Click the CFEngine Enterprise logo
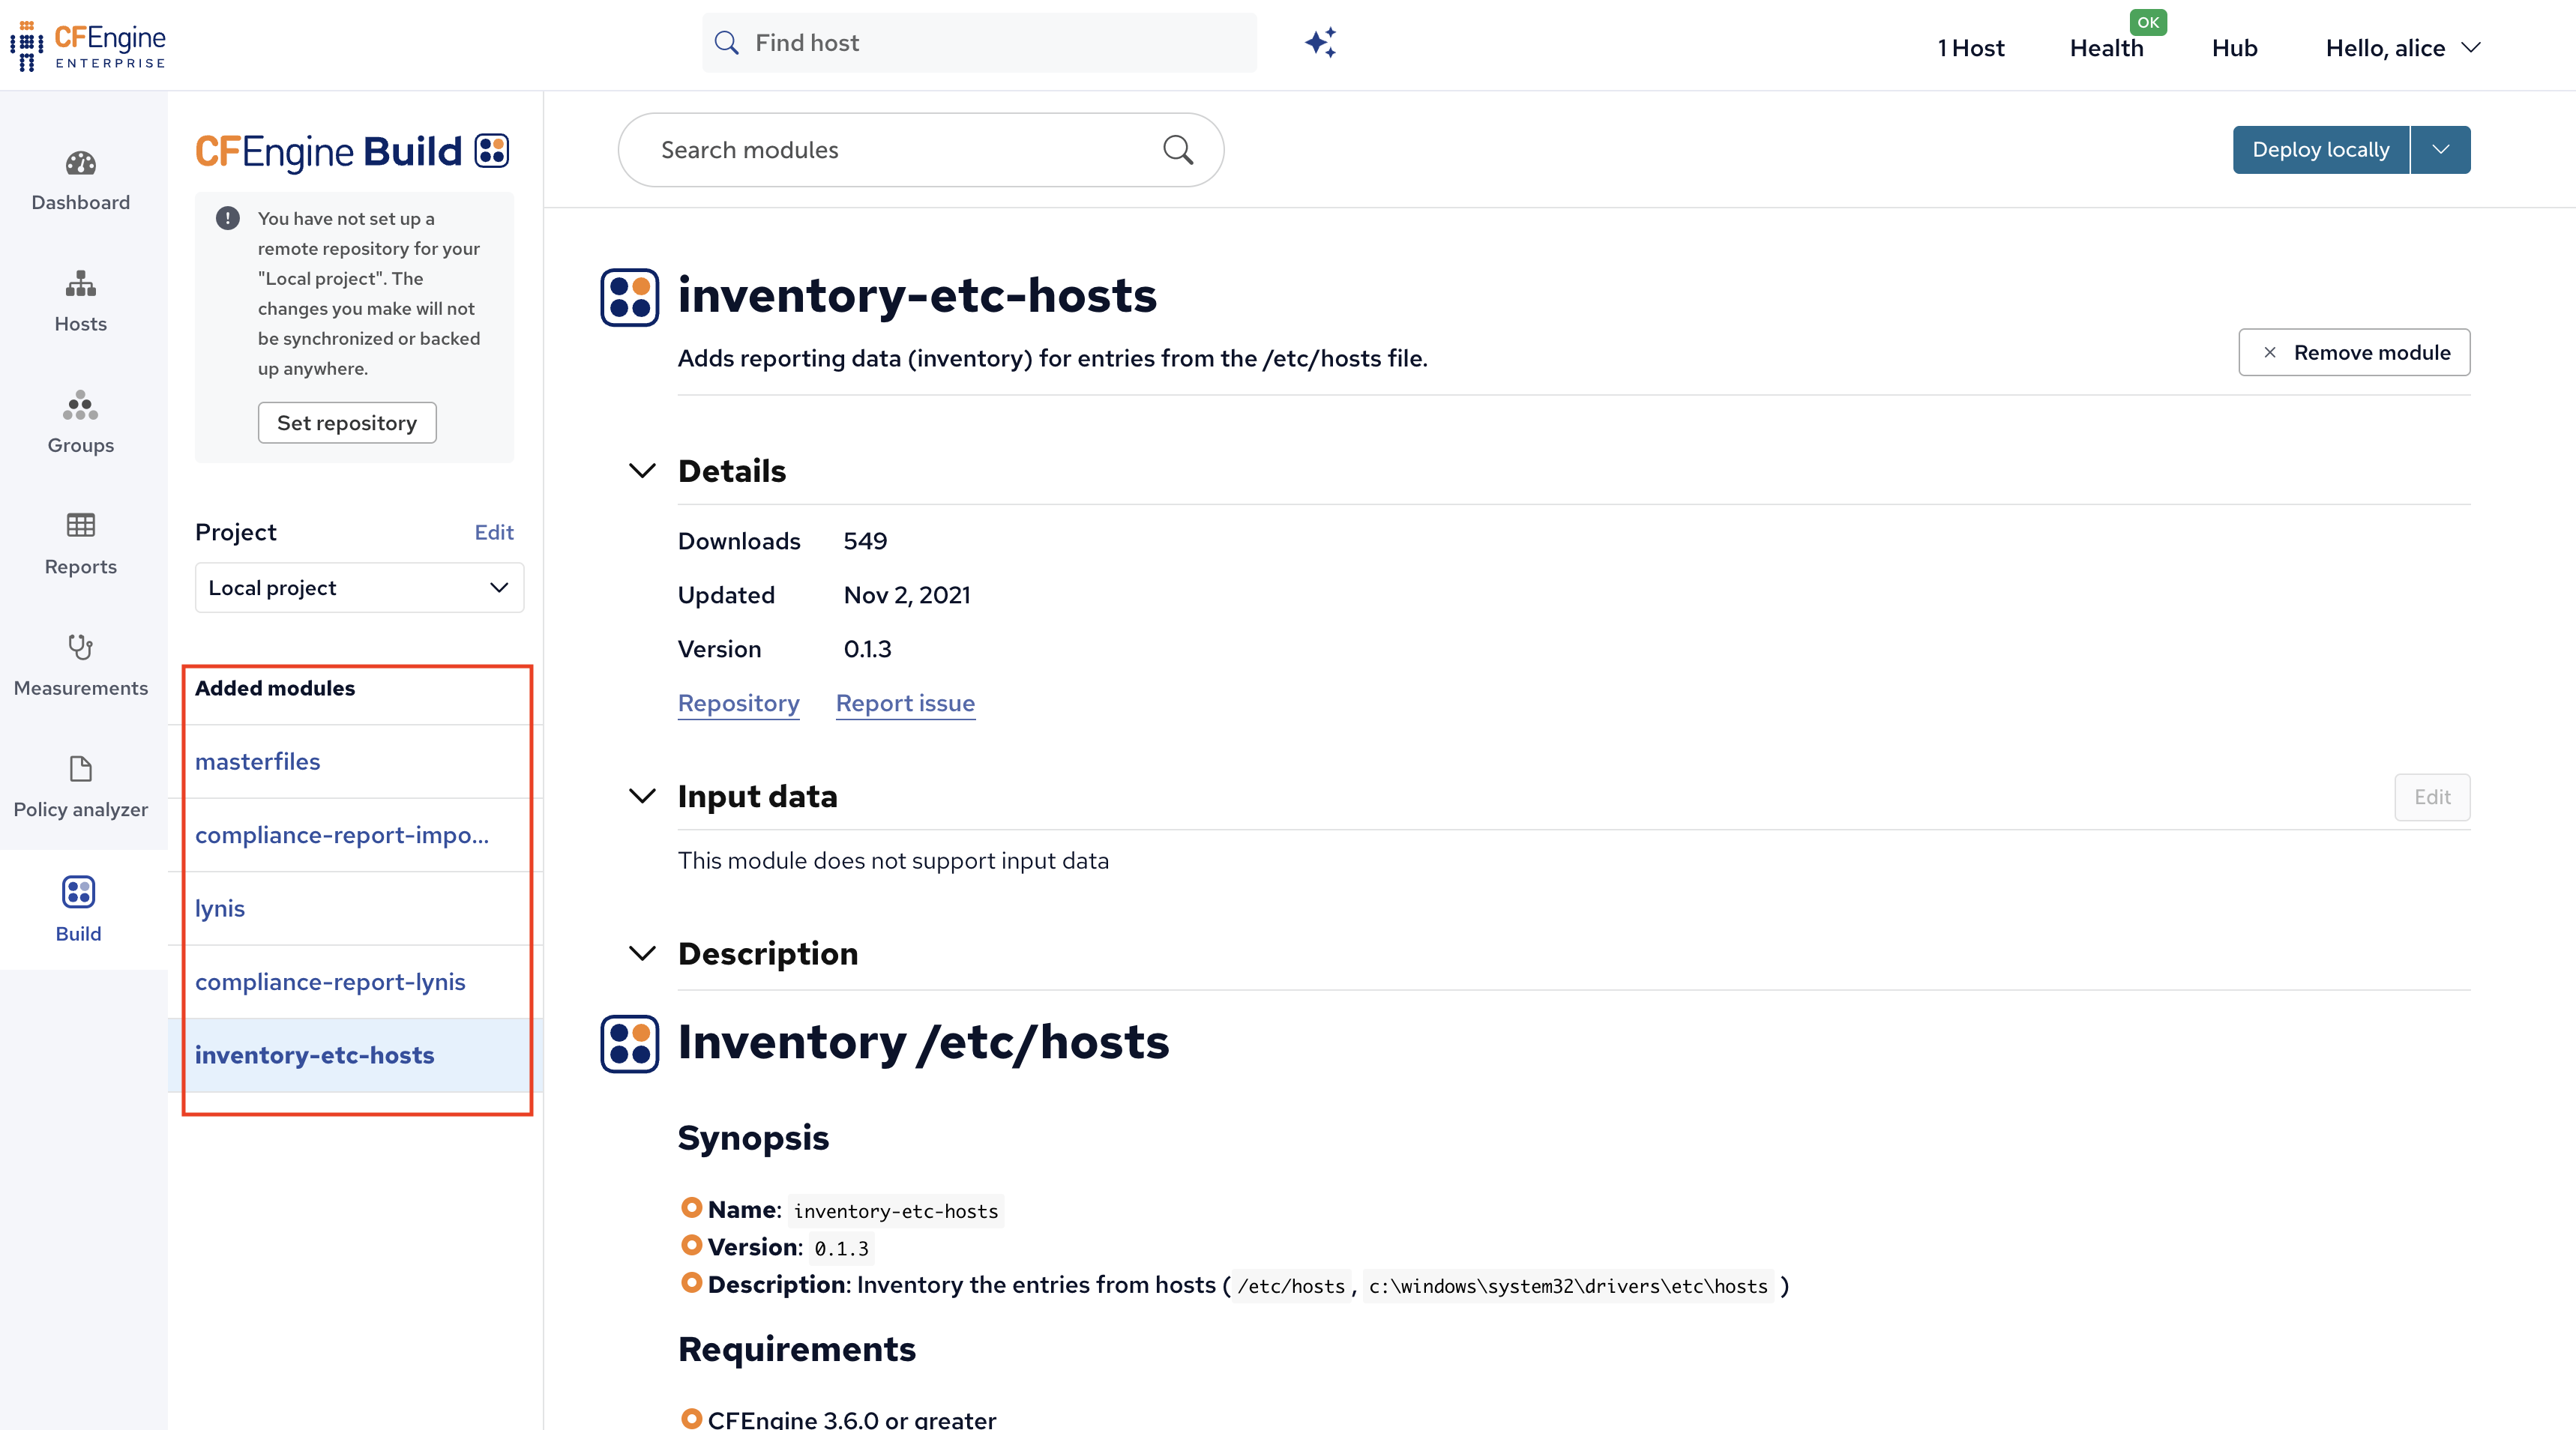Screen dimensions: 2576x1430 coord(88,46)
